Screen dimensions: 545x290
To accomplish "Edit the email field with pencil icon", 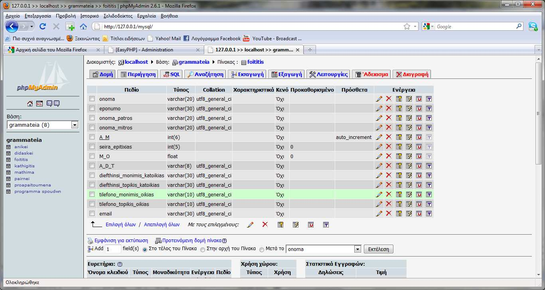I will pyautogui.click(x=379, y=214).
